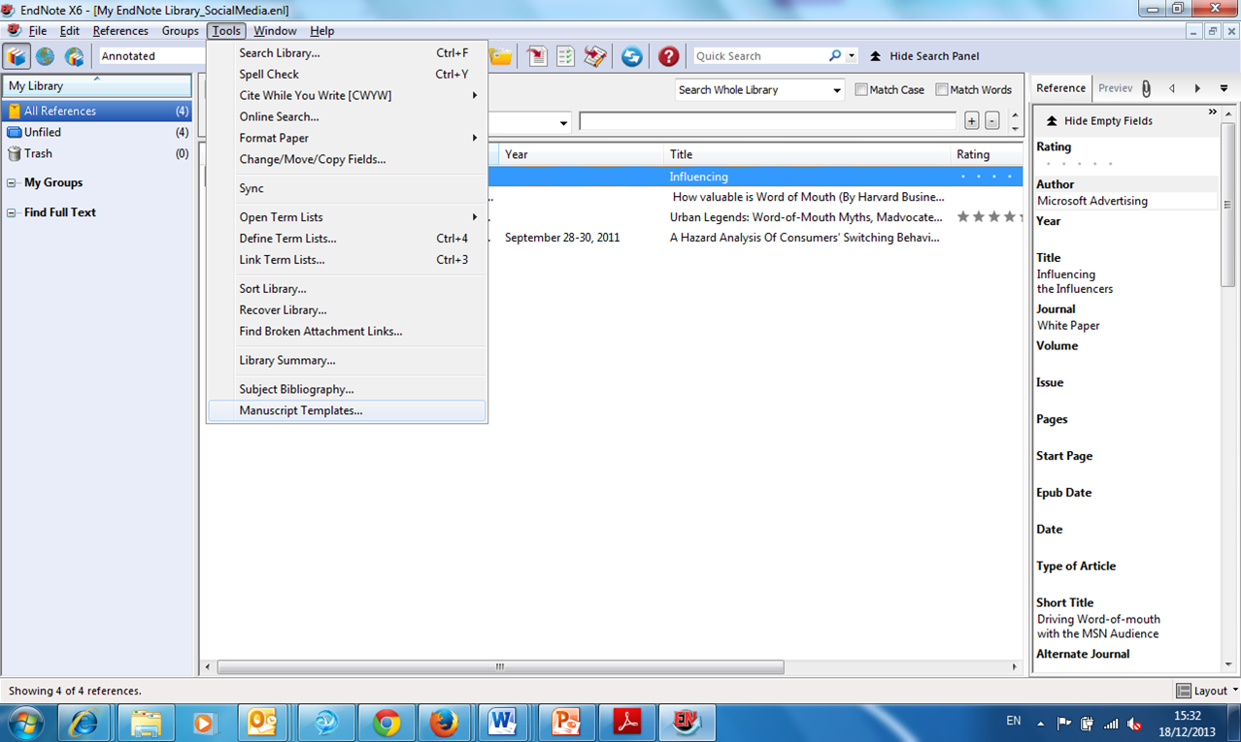1241x742 pixels.
Task: Open Quick Search options dropdown arrow
Action: 852,56
